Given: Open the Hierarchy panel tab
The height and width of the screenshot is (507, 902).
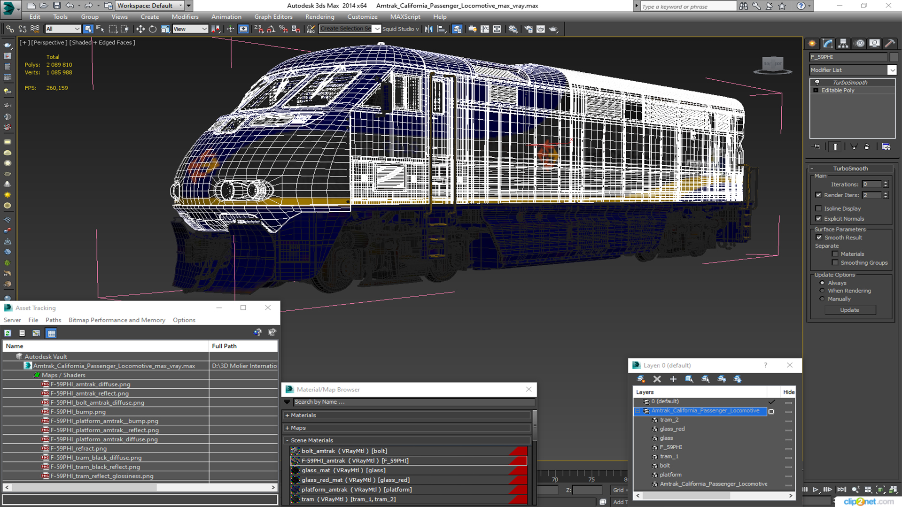Looking at the screenshot, I should pos(843,44).
